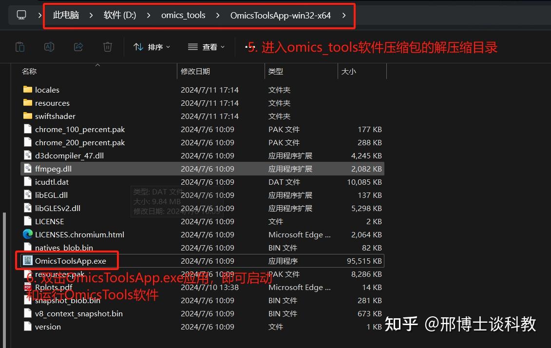Navigate to 软件 (D:) drive via breadcrumb

click(x=119, y=15)
